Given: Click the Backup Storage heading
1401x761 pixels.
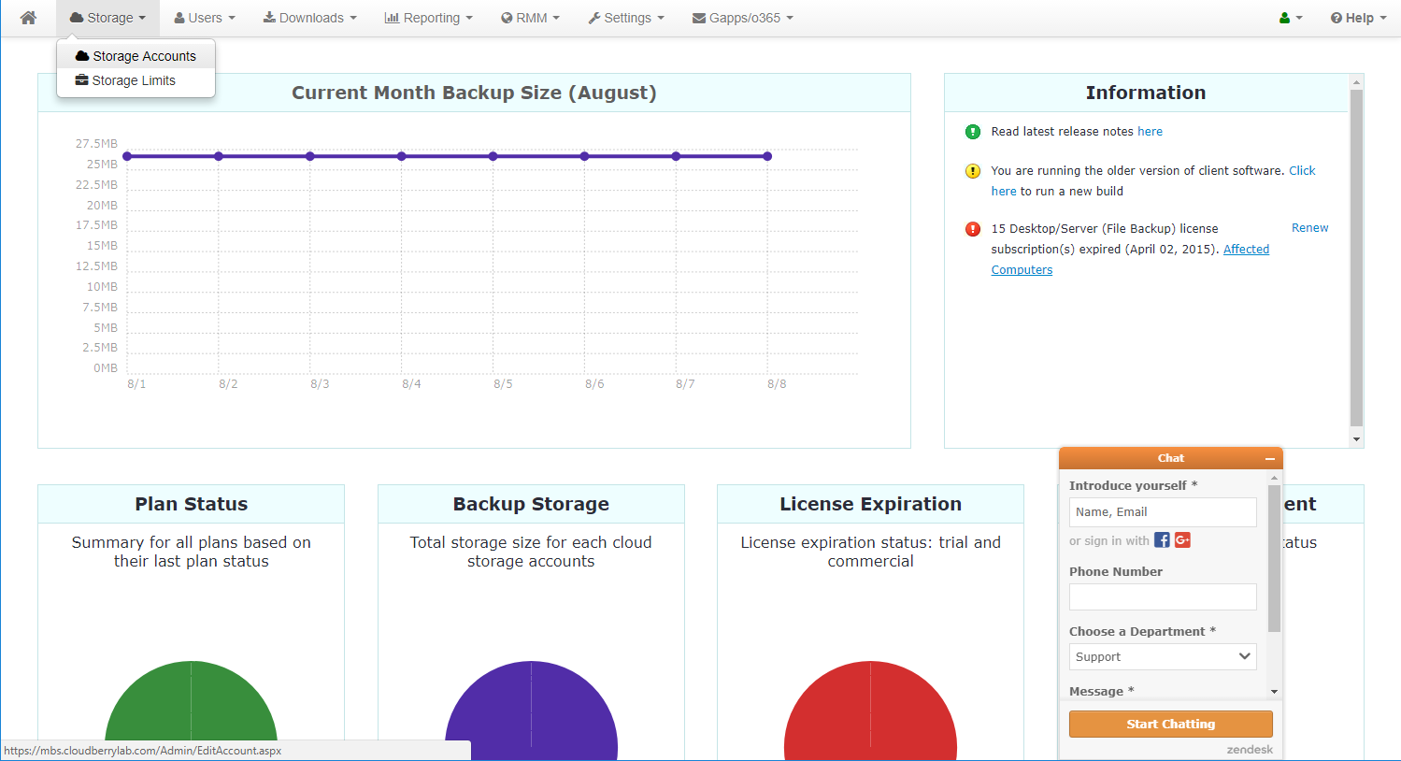Looking at the screenshot, I should pyautogui.click(x=531, y=504).
